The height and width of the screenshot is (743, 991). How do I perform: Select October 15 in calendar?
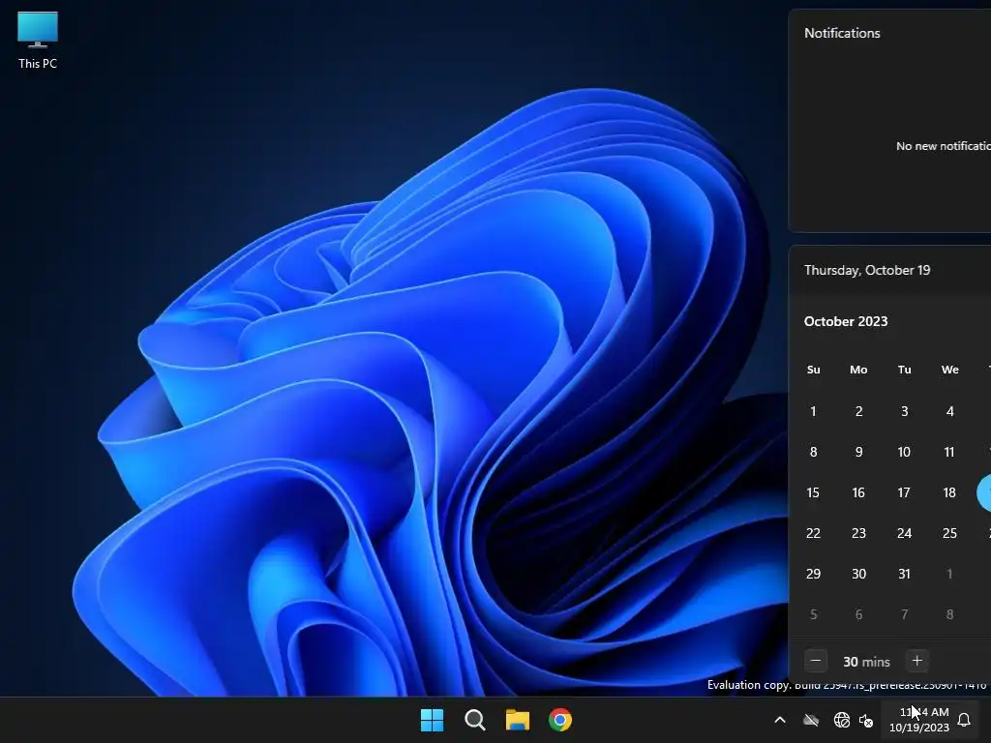click(x=813, y=492)
